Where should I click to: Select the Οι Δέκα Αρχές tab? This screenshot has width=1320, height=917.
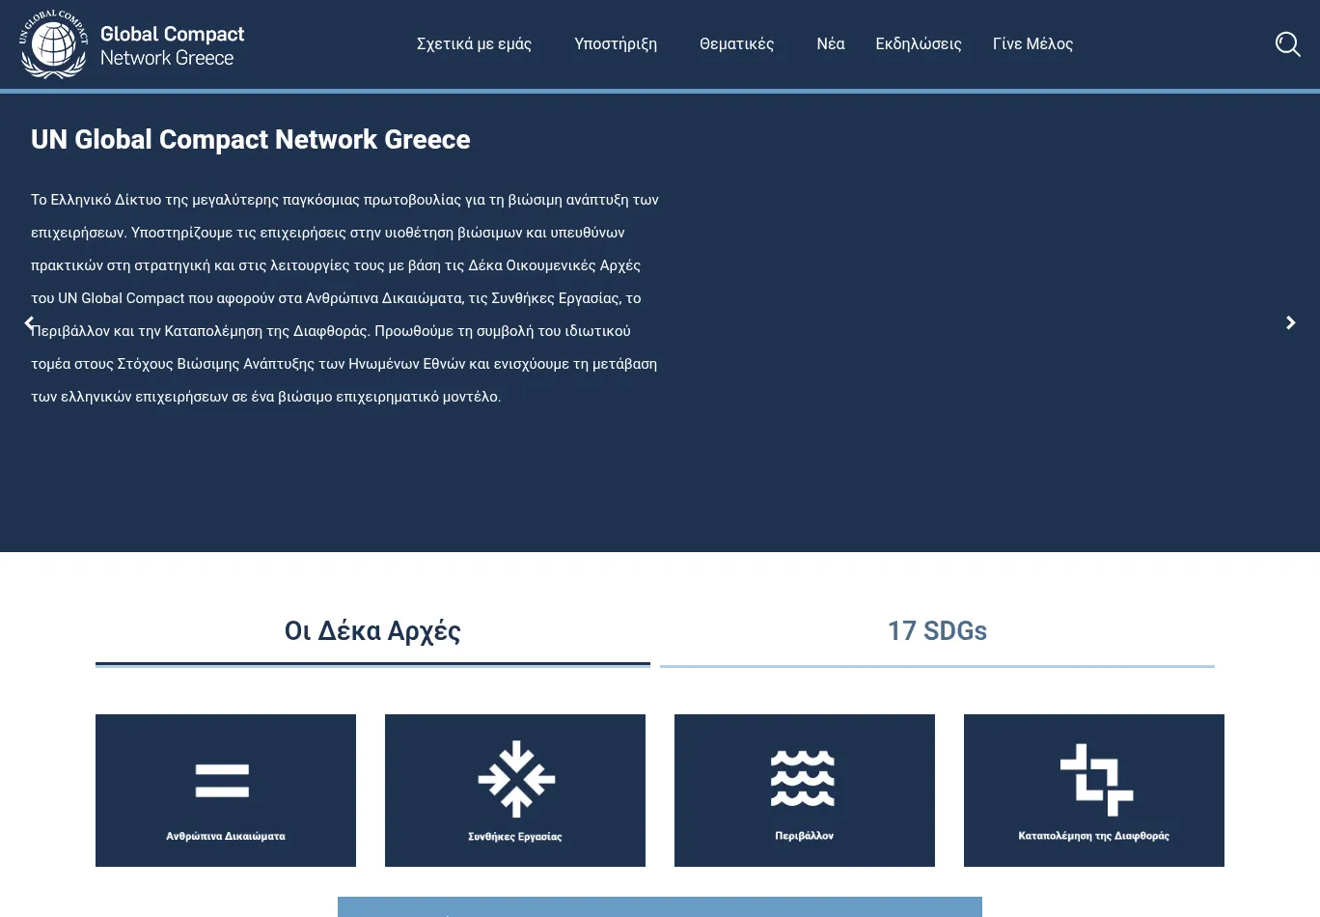point(372,630)
